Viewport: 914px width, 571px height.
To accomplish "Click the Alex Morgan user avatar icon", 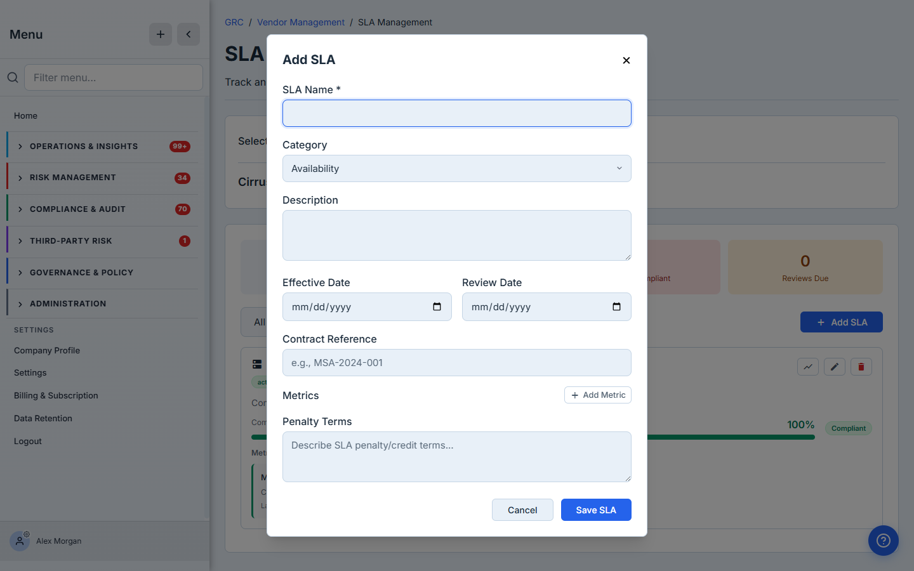I will pos(20,541).
